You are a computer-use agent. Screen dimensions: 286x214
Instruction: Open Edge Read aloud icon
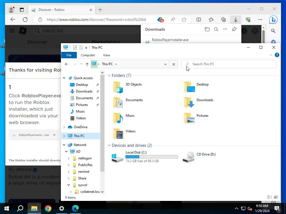tap(173, 20)
